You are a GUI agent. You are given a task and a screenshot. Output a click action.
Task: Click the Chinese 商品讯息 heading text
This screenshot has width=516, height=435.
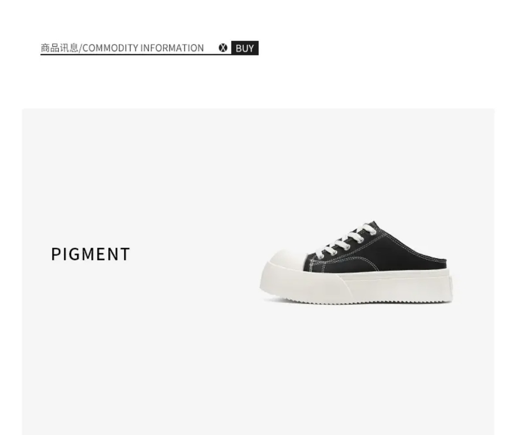[60, 48]
